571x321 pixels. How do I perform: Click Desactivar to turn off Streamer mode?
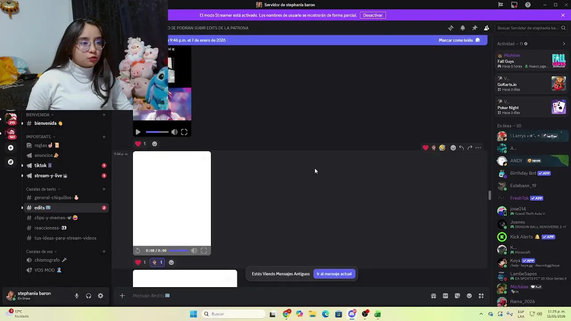tap(372, 15)
